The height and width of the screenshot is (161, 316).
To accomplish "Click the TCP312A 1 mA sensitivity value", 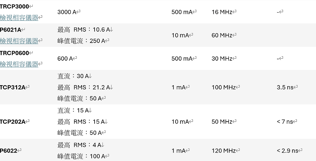I will coord(178,87).
